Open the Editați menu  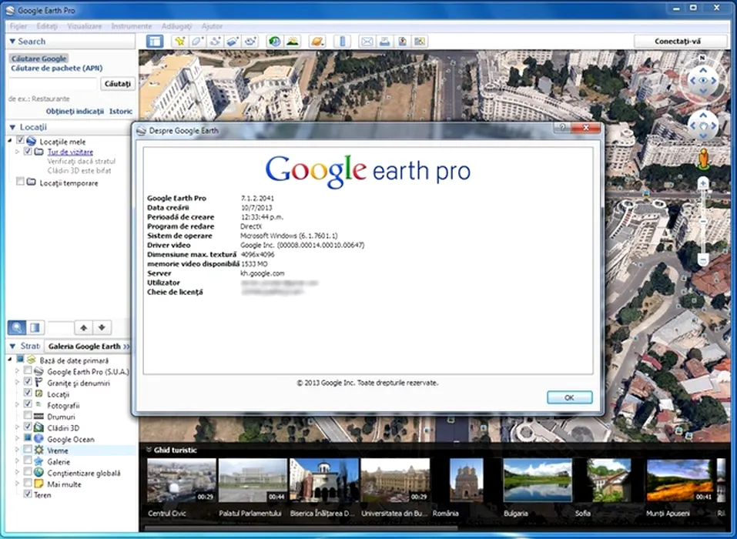tap(47, 26)
